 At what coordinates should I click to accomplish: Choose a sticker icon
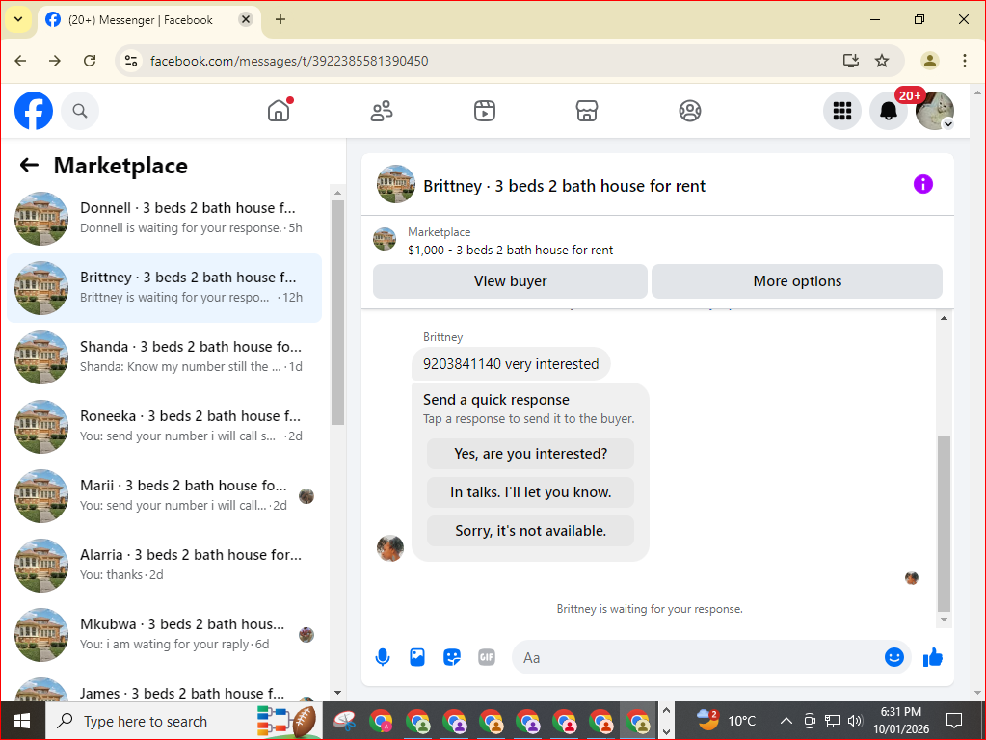(x=452, y=658)
